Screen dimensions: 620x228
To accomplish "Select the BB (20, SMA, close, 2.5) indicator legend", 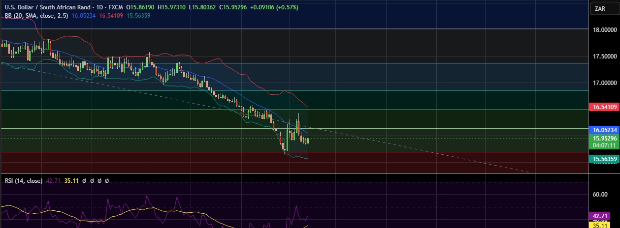I will [x=37, y=16].
